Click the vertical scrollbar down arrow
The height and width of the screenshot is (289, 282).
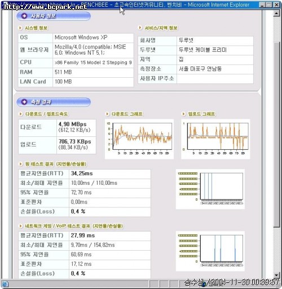(276, 275)
